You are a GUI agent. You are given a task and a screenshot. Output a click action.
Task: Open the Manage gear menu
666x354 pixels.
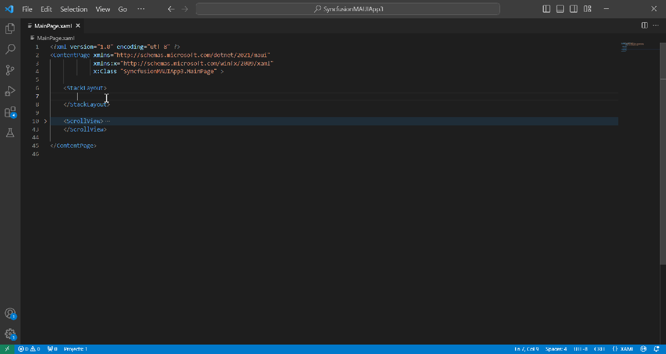(10, 335)
